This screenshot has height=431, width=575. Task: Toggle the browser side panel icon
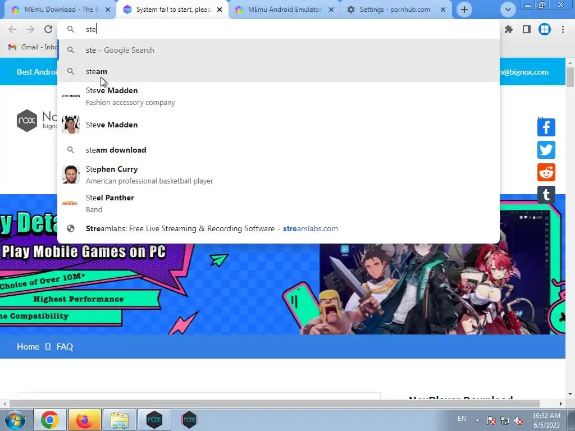pyautogui.click(x=527, y=29)
